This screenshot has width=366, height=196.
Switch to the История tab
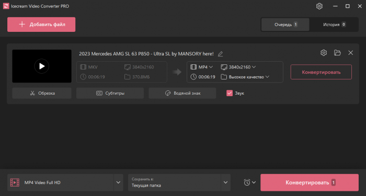pos(334,25)
